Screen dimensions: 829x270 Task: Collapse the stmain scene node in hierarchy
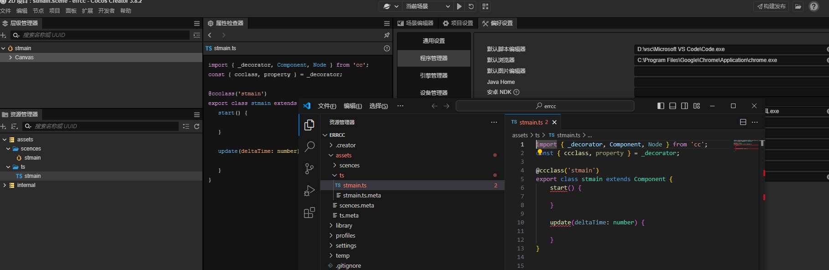click(x=3, y=48)
